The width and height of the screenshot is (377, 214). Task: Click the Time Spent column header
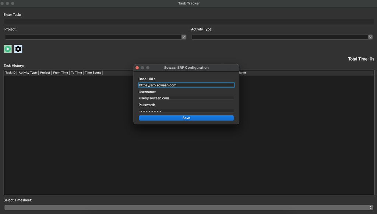tap(92, 72)
